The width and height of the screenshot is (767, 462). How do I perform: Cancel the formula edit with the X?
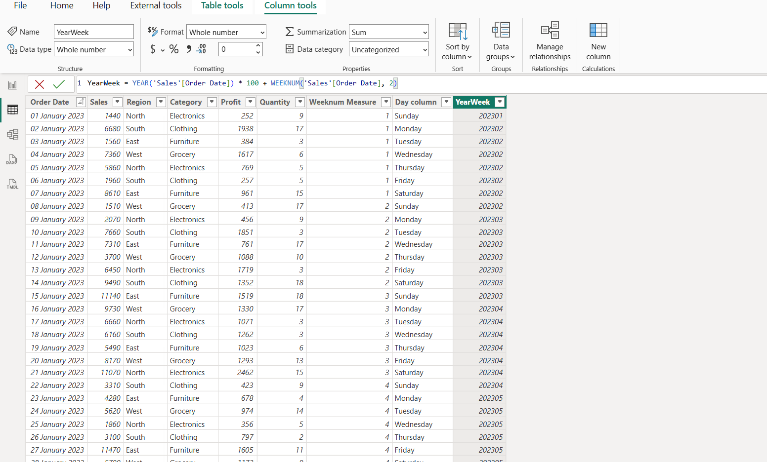tap(40, 84)
